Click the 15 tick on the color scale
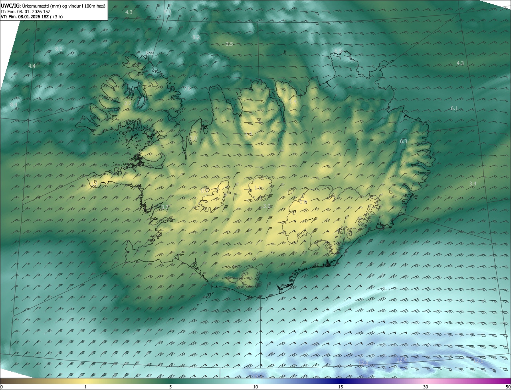 point(341,387)
